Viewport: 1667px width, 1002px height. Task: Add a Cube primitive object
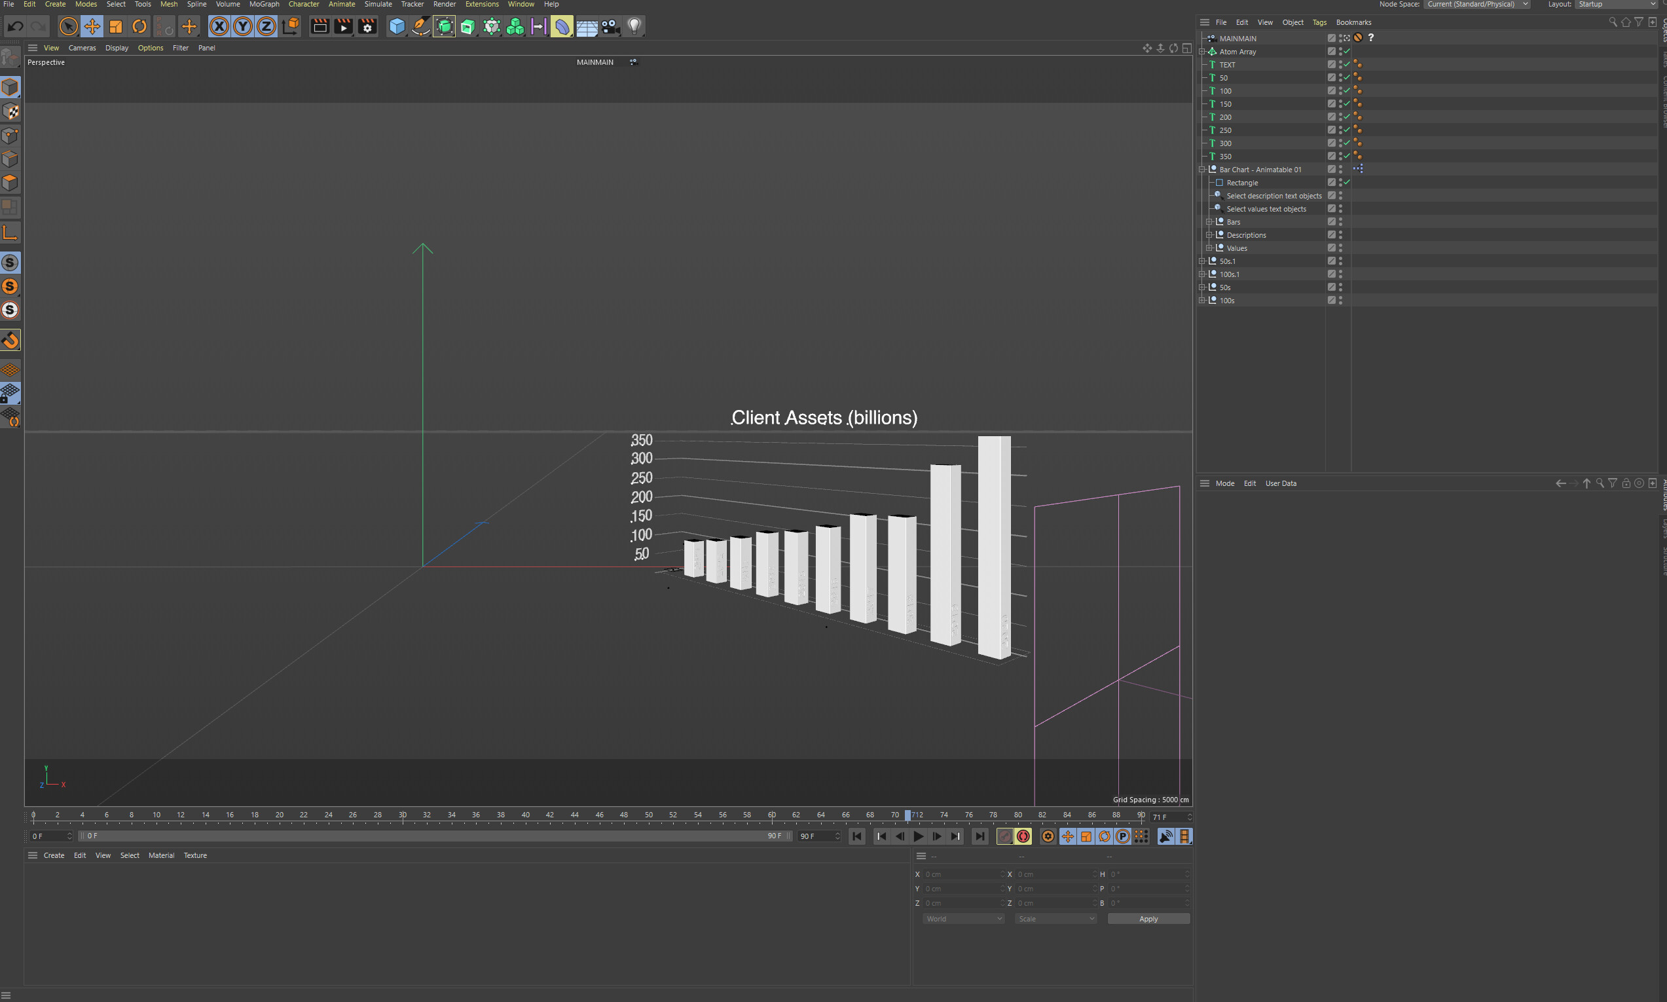pyautogui.click(x=397, y=26)
